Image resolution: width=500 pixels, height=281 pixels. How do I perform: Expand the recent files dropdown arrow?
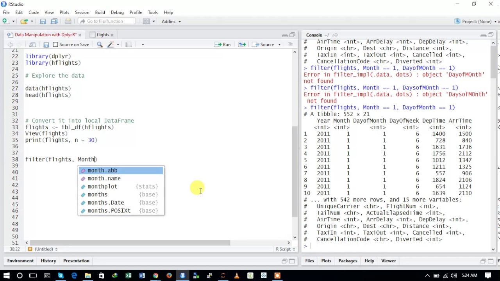click(32, 21)
